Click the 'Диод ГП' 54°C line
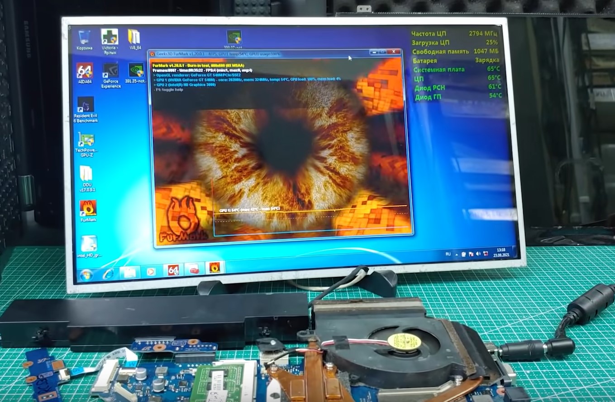This screenshot has width=615, height=402. tap(458, 96)
